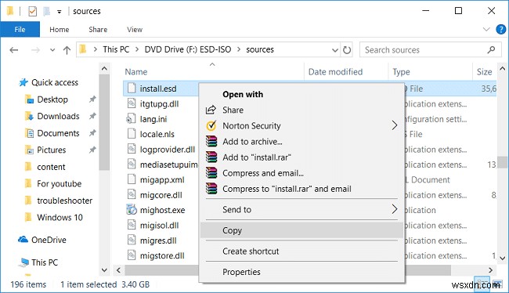Switch to the Home ribbon tab
The image size is (509, 293).
59,30
